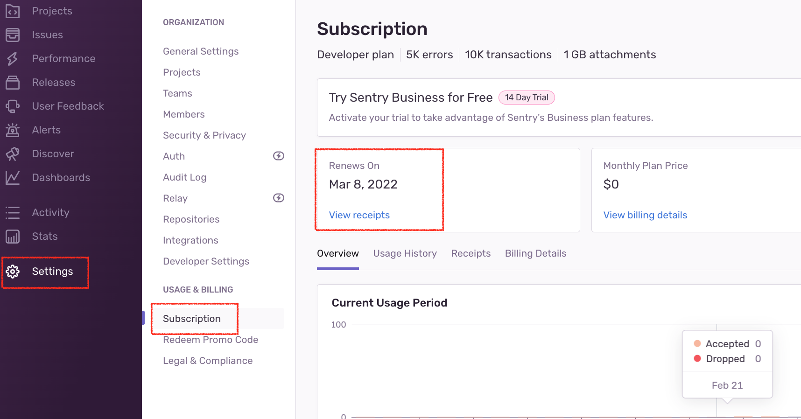The height and width of the screenshot is (419, 801).
Task: Open Legal & Compliance page
Action: click(208, 361)
